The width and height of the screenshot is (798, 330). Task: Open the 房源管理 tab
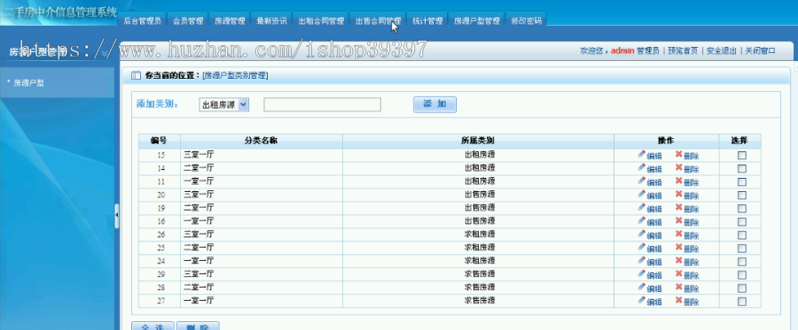230,21
